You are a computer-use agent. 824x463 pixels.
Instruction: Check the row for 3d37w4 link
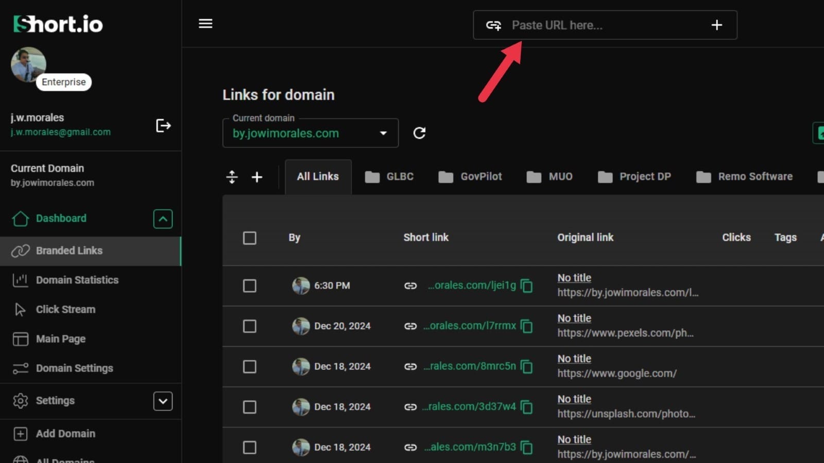(250, 407)
